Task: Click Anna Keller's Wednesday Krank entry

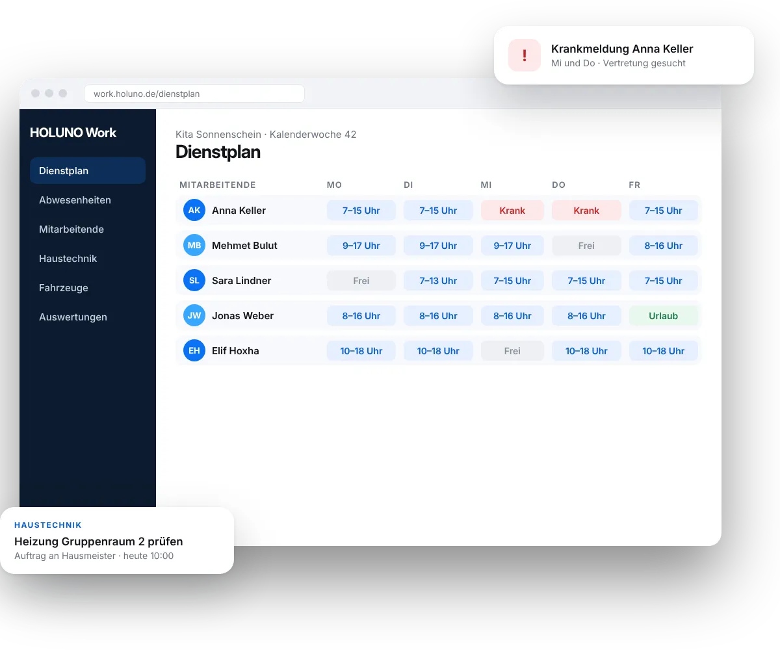Action: 512,211
